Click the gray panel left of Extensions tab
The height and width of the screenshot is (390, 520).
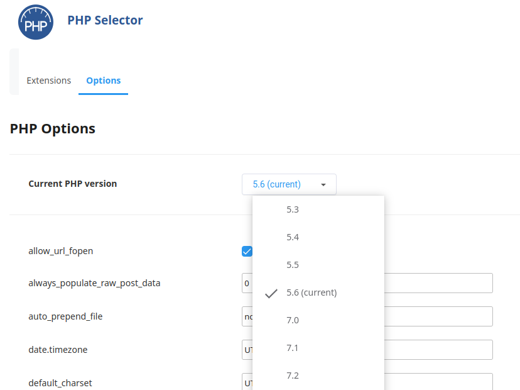[x=14, y=72]
